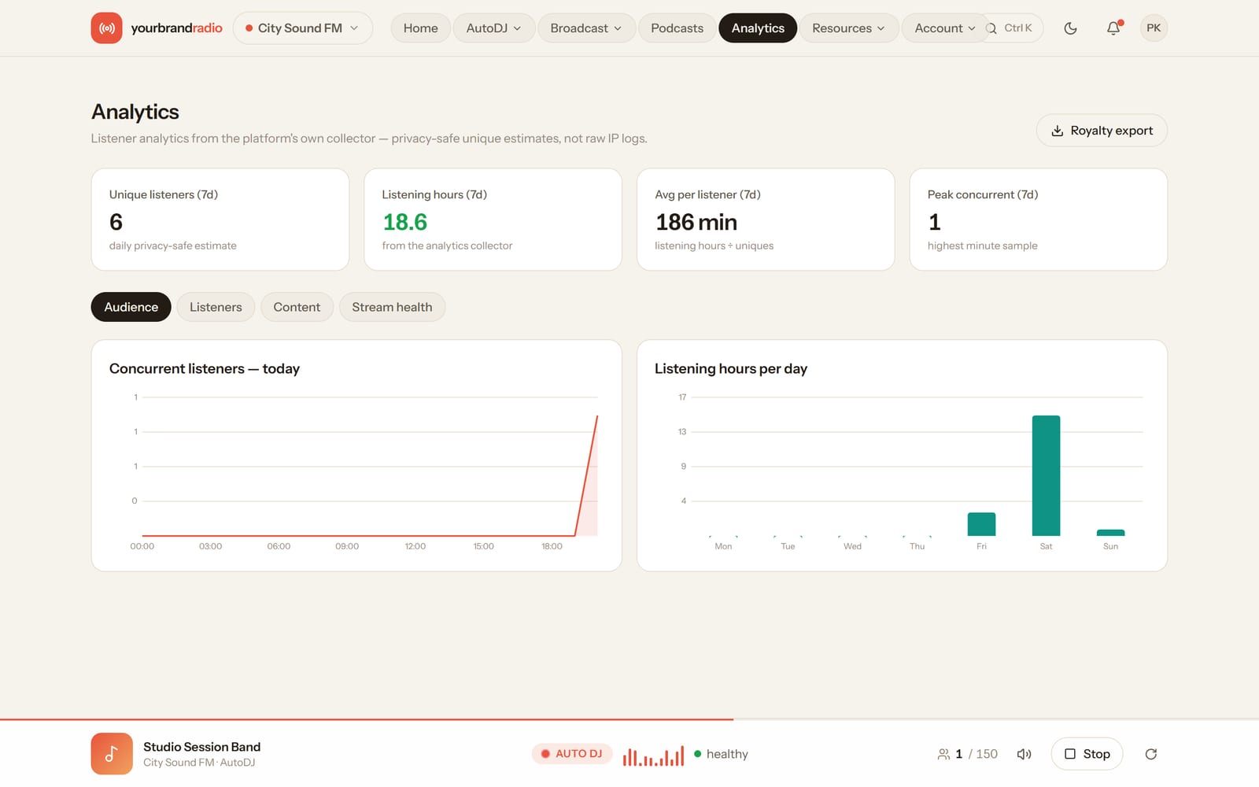Viewport: 1259px width, 787px height.
Task: Click the 186 min average value
Action: [x=696, y=222]
